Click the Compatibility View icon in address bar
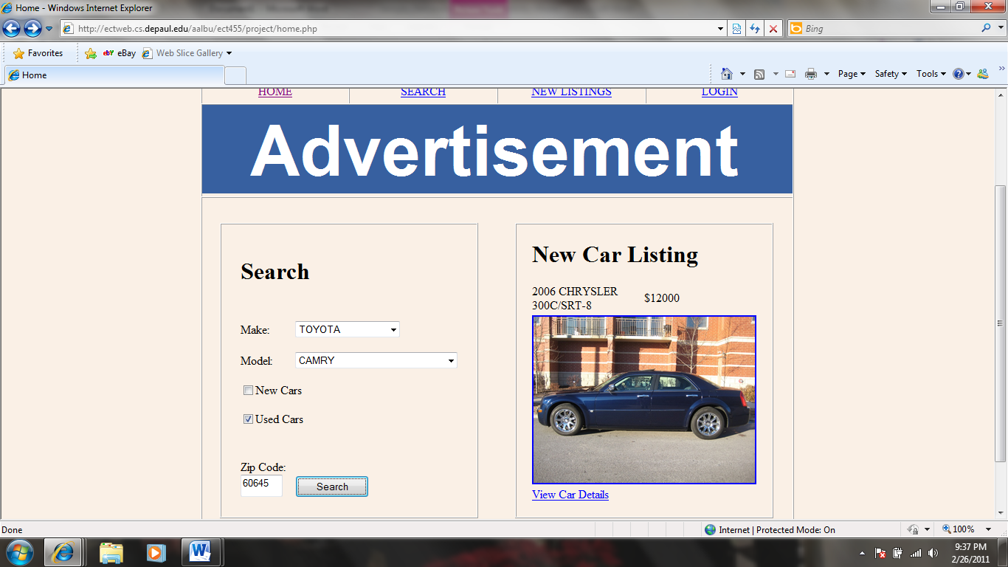 [x=736, y=29]
